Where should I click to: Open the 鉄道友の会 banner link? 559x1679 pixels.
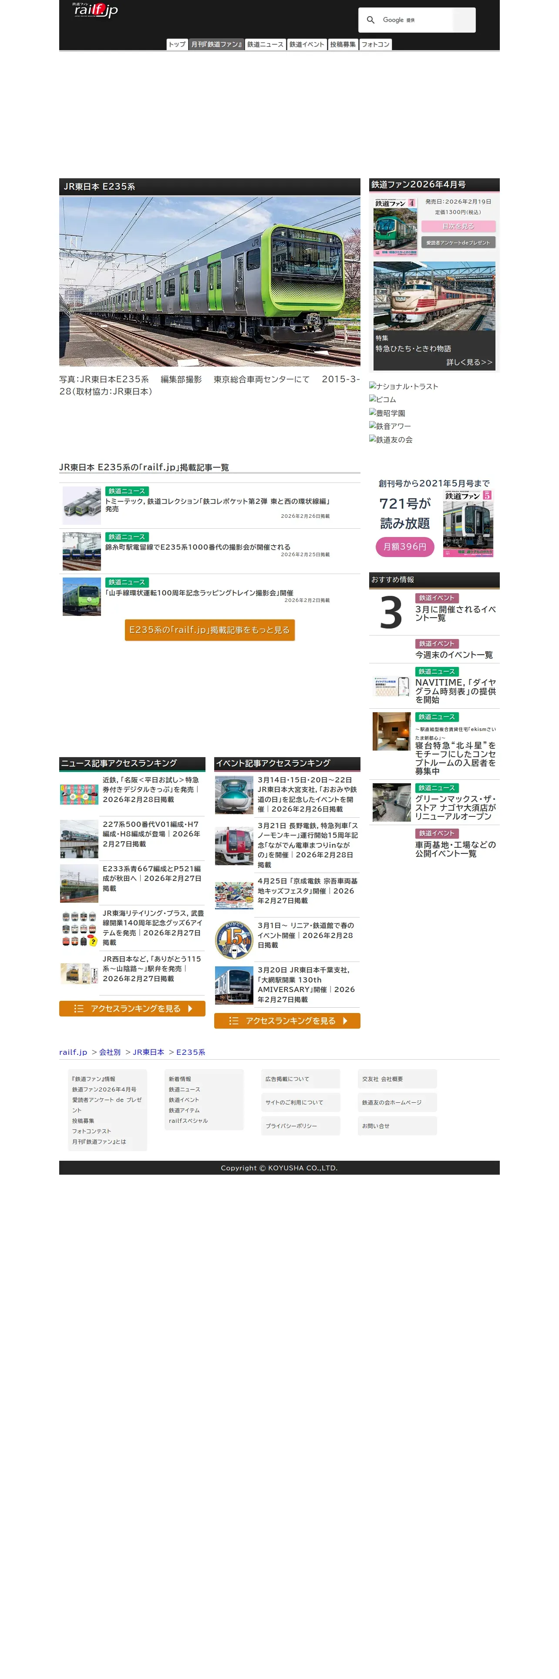(391, 439)
